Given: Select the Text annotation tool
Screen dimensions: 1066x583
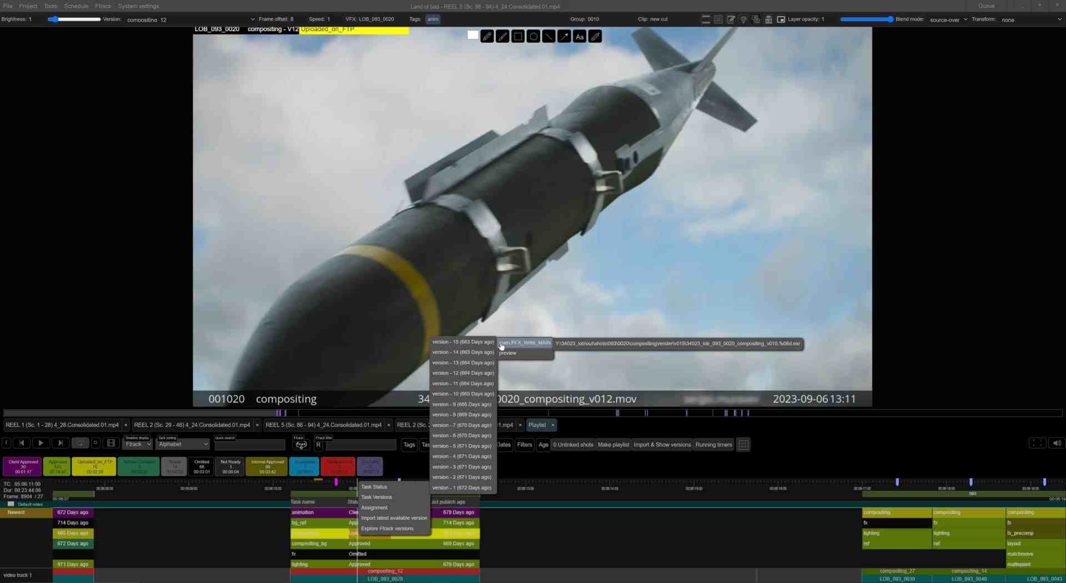Looking at the screenshot, I should point(580,37).
